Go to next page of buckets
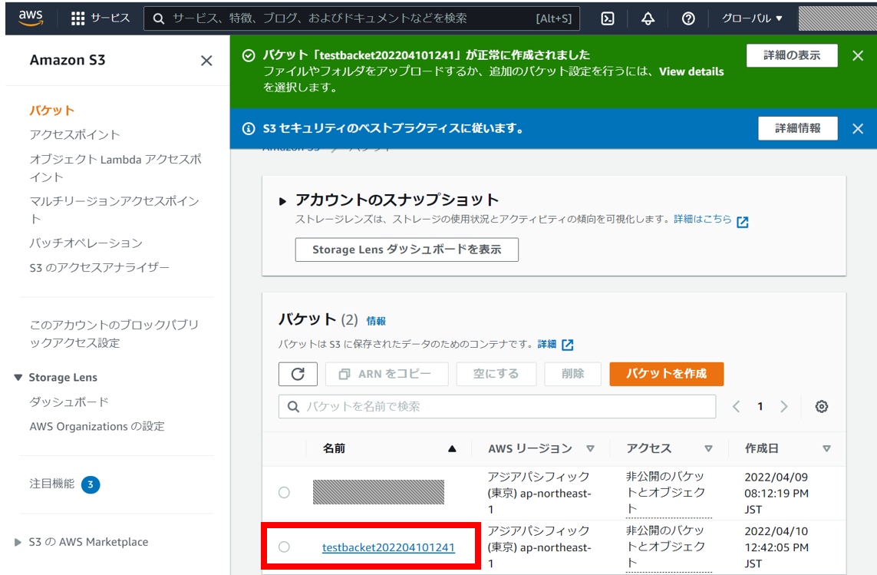 783,406
